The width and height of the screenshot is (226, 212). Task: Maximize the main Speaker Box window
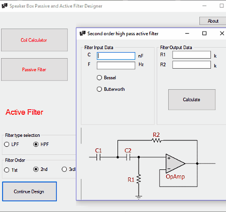[221, 6]
